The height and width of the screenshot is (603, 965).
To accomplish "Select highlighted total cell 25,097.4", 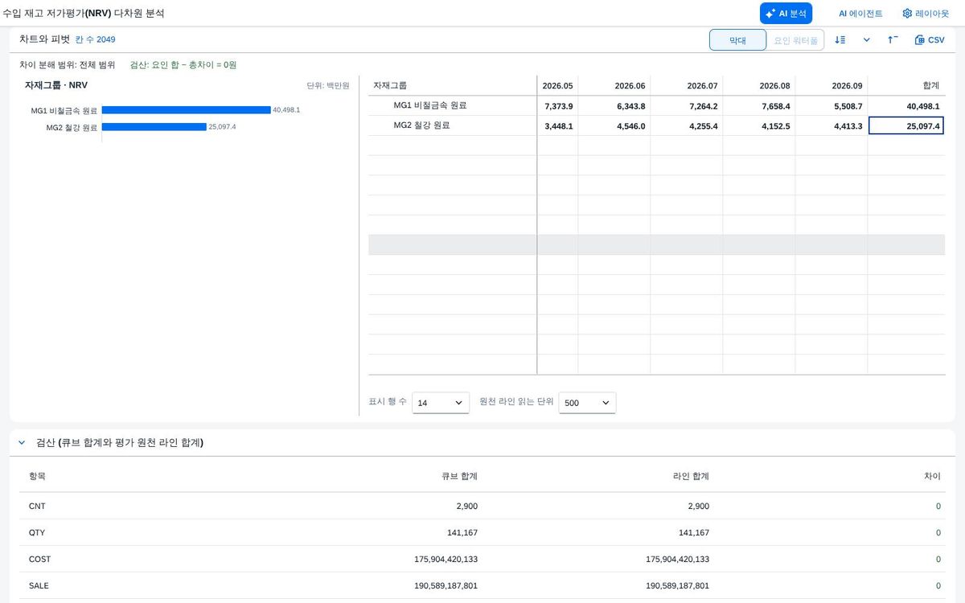I will point(906,125).
